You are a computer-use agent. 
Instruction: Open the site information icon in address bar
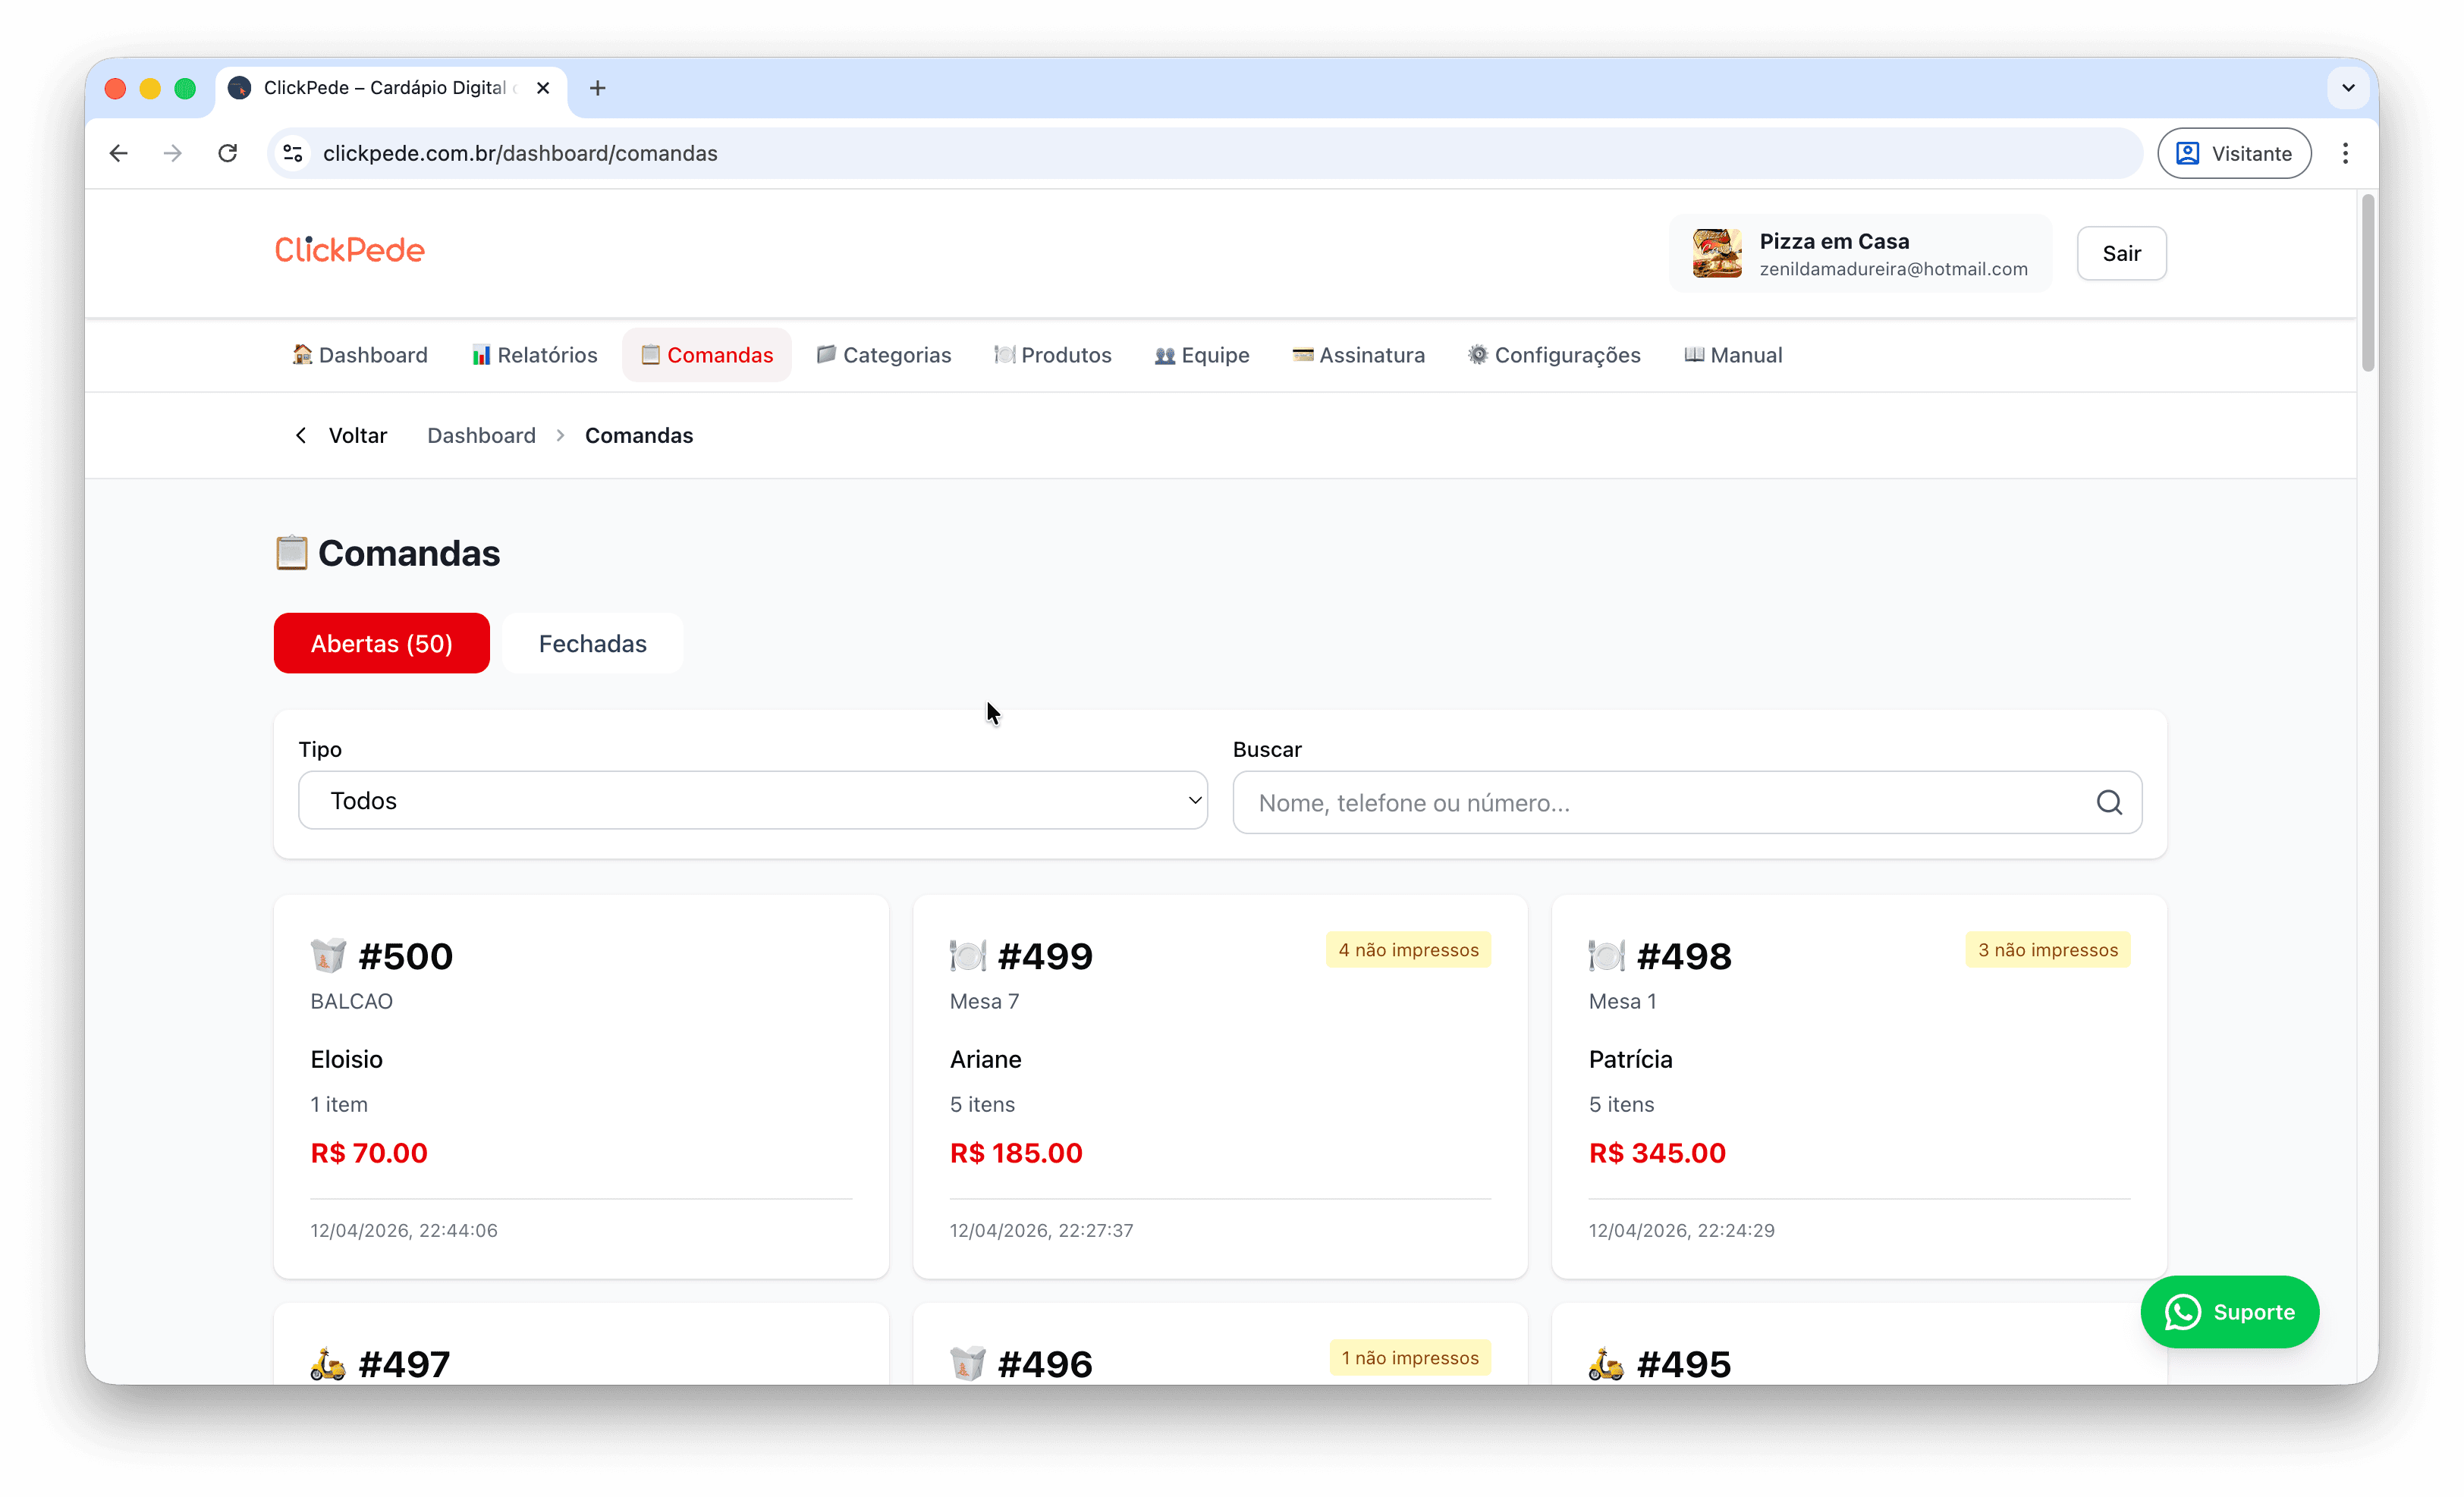[x=293, y=153]
